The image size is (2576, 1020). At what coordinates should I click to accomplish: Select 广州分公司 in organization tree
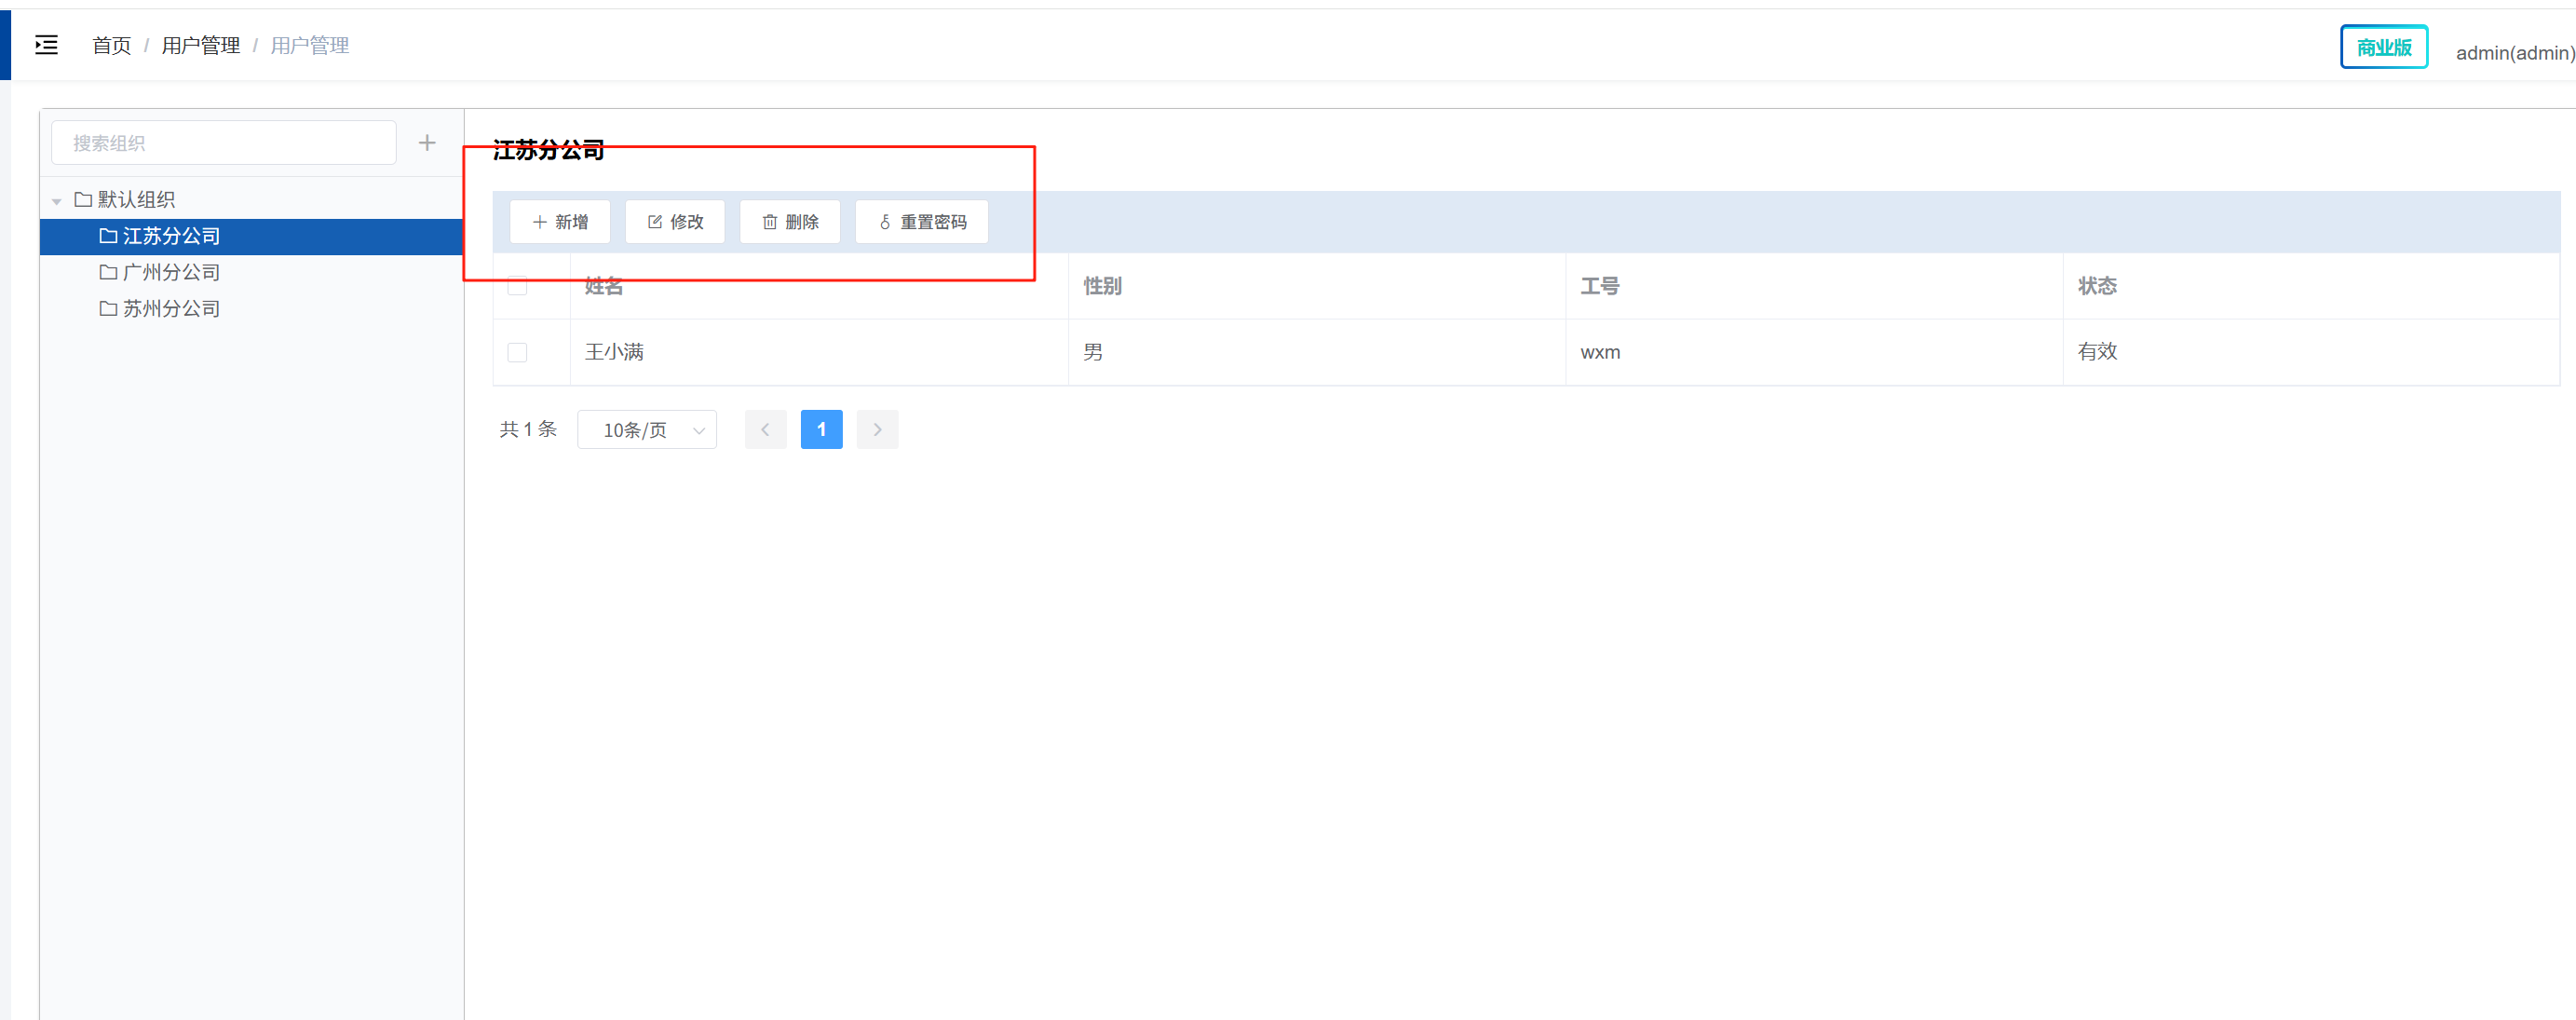coord(171,272)
